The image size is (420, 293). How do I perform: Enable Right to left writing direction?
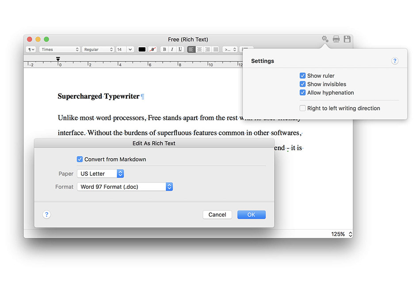[302, 108]
